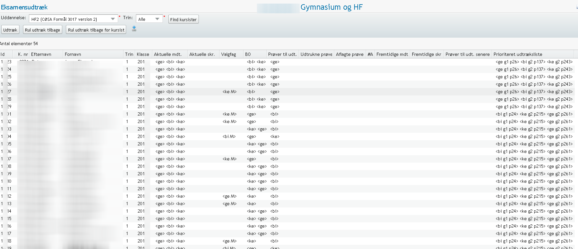578x249 pixels.
Task: Select the Gymnasium og HF heading
Action: point(331,7)
